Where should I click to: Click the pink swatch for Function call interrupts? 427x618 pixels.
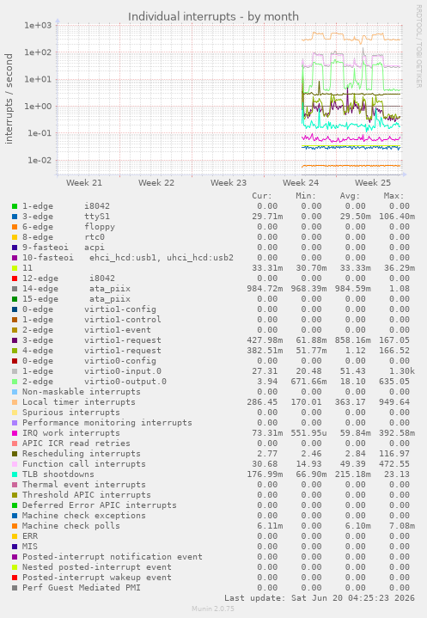tap(15, 464)
